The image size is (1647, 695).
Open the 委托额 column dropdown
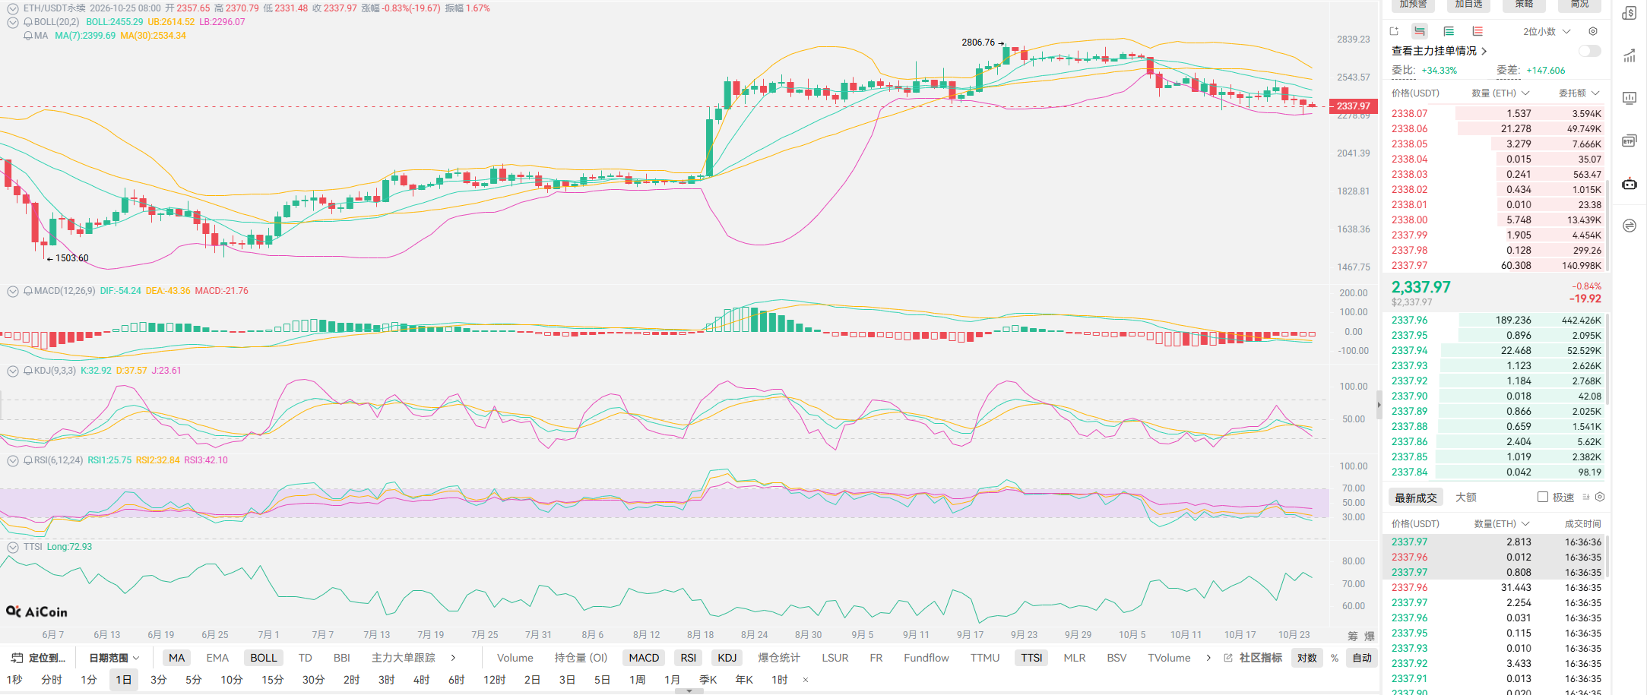pos(1579,93)
